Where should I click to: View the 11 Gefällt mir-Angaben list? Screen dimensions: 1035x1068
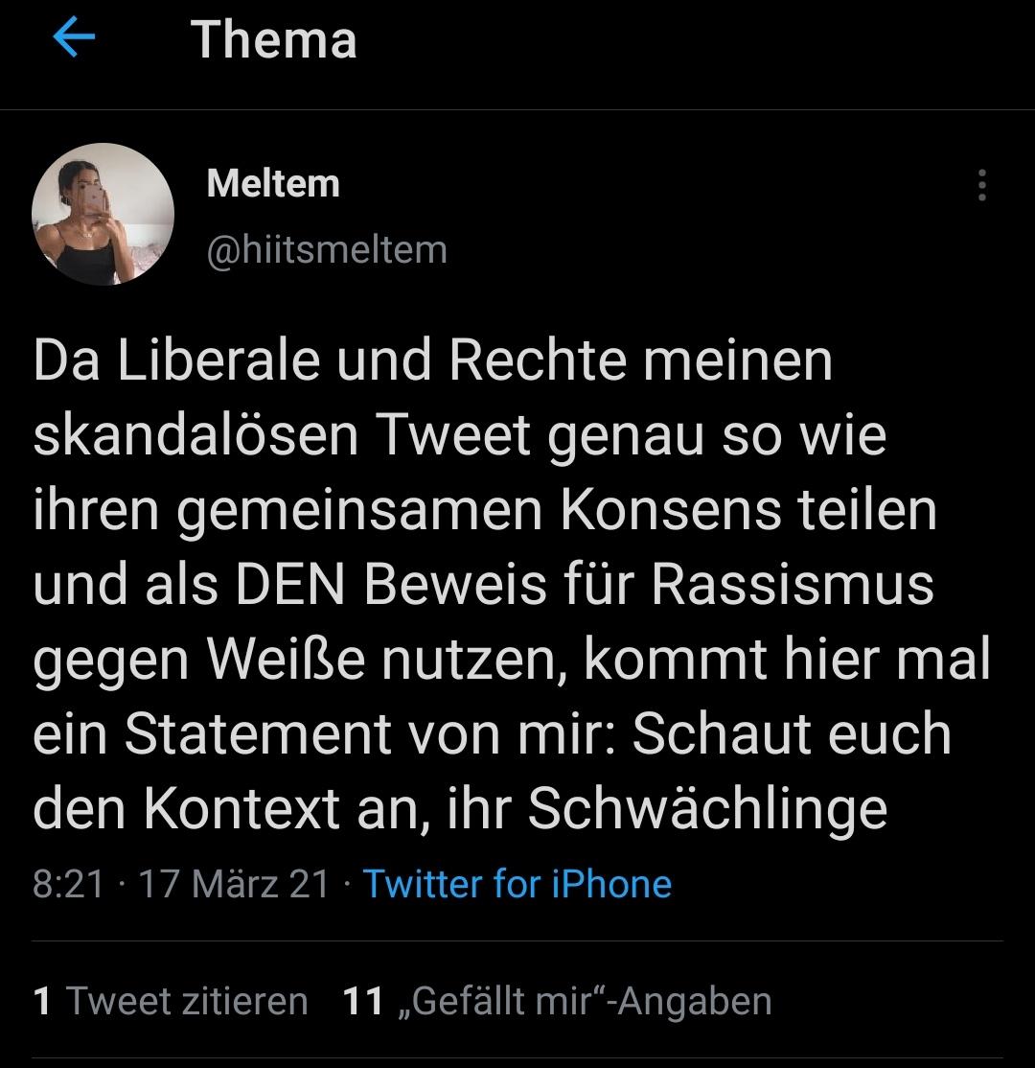557,1001
